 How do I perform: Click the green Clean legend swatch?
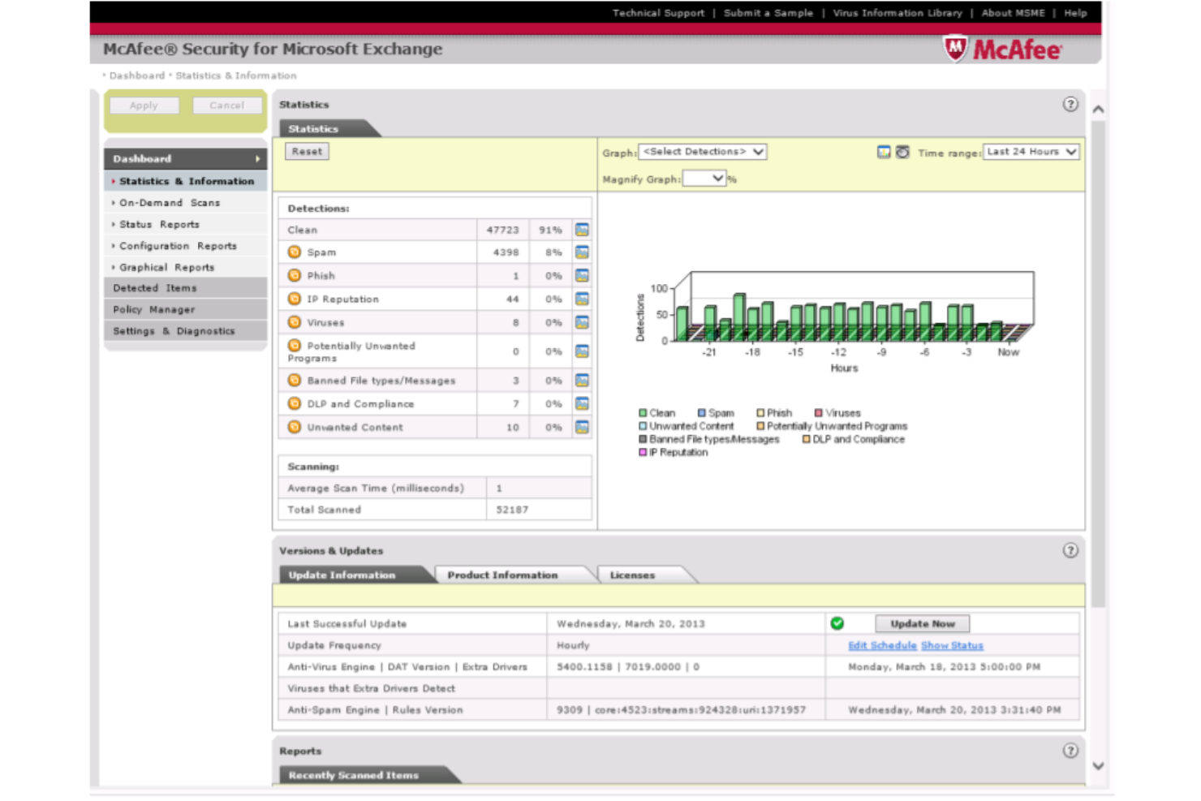tap(643, 413)
